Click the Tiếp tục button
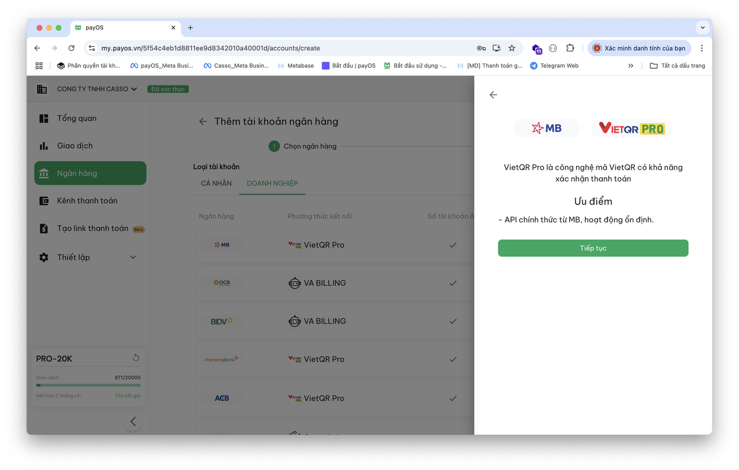739x470 pixels. pos(593,248)
